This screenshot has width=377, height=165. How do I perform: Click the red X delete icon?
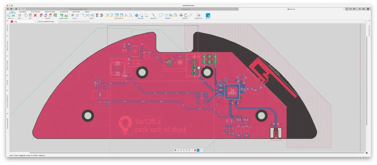35,15
